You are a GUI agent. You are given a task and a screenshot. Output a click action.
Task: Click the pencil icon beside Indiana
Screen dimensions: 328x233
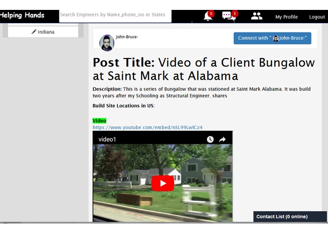pyautogui.click(x=34, y=32)
